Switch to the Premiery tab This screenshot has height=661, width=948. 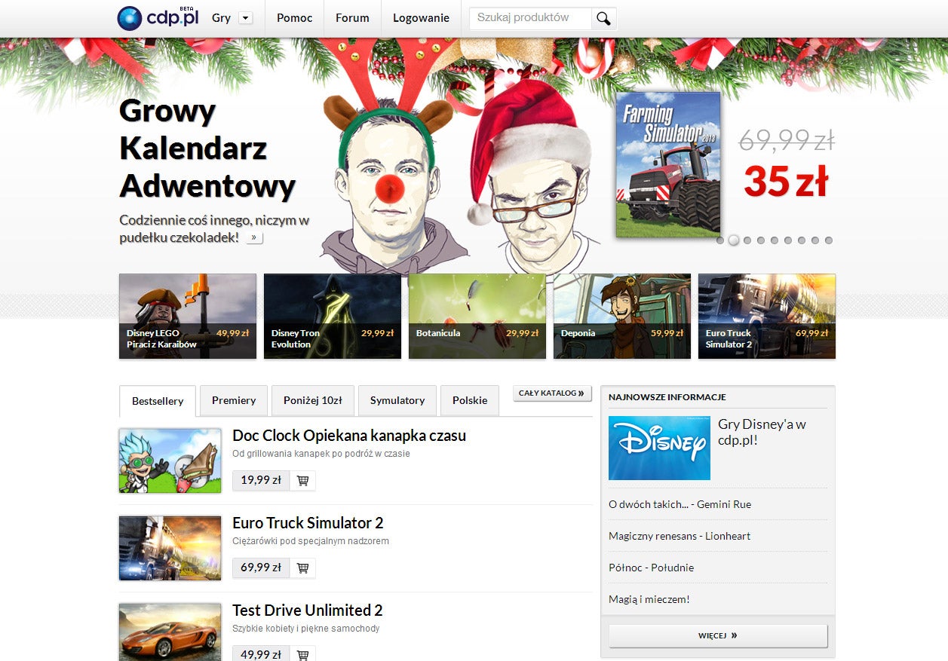pos(234,400)
